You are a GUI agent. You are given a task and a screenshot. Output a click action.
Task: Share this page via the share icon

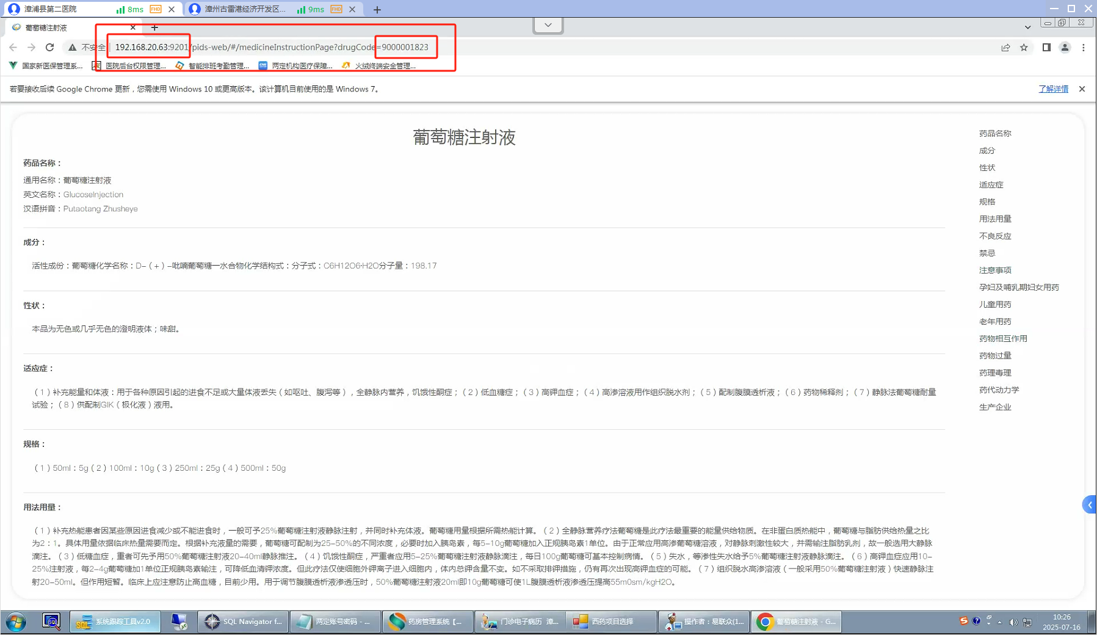(1005, 47)
